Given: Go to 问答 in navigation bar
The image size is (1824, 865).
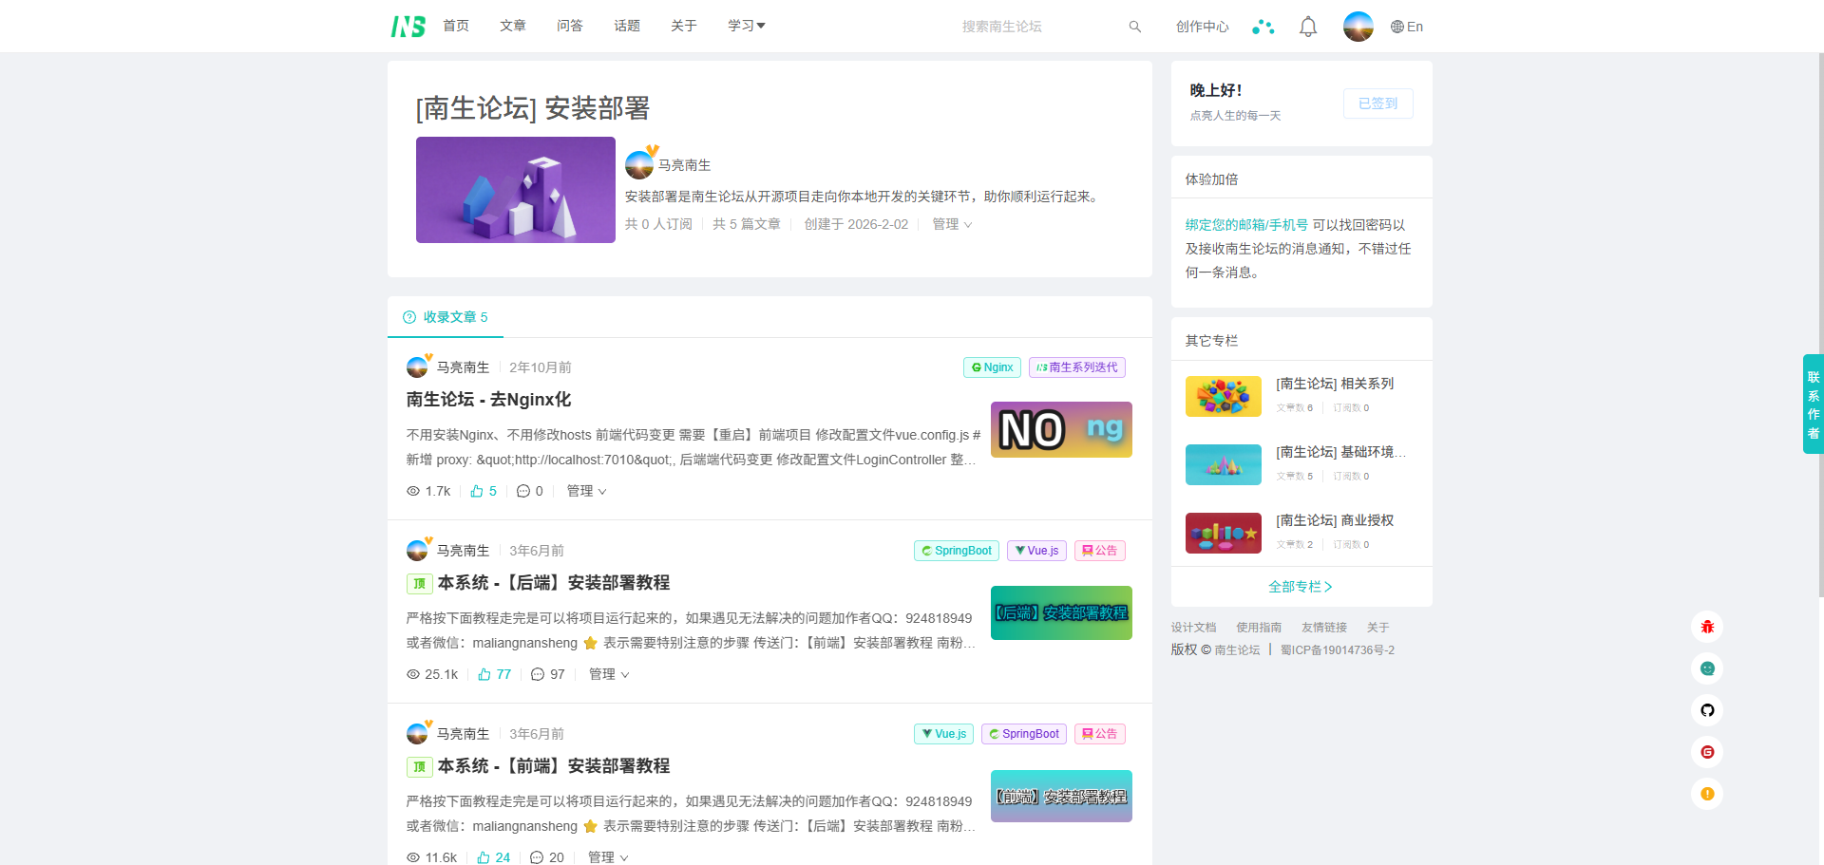Looking at the screenshot, I should pos(569,26).
